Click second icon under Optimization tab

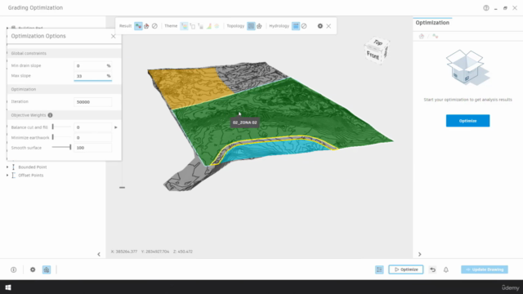pos(436,36)
